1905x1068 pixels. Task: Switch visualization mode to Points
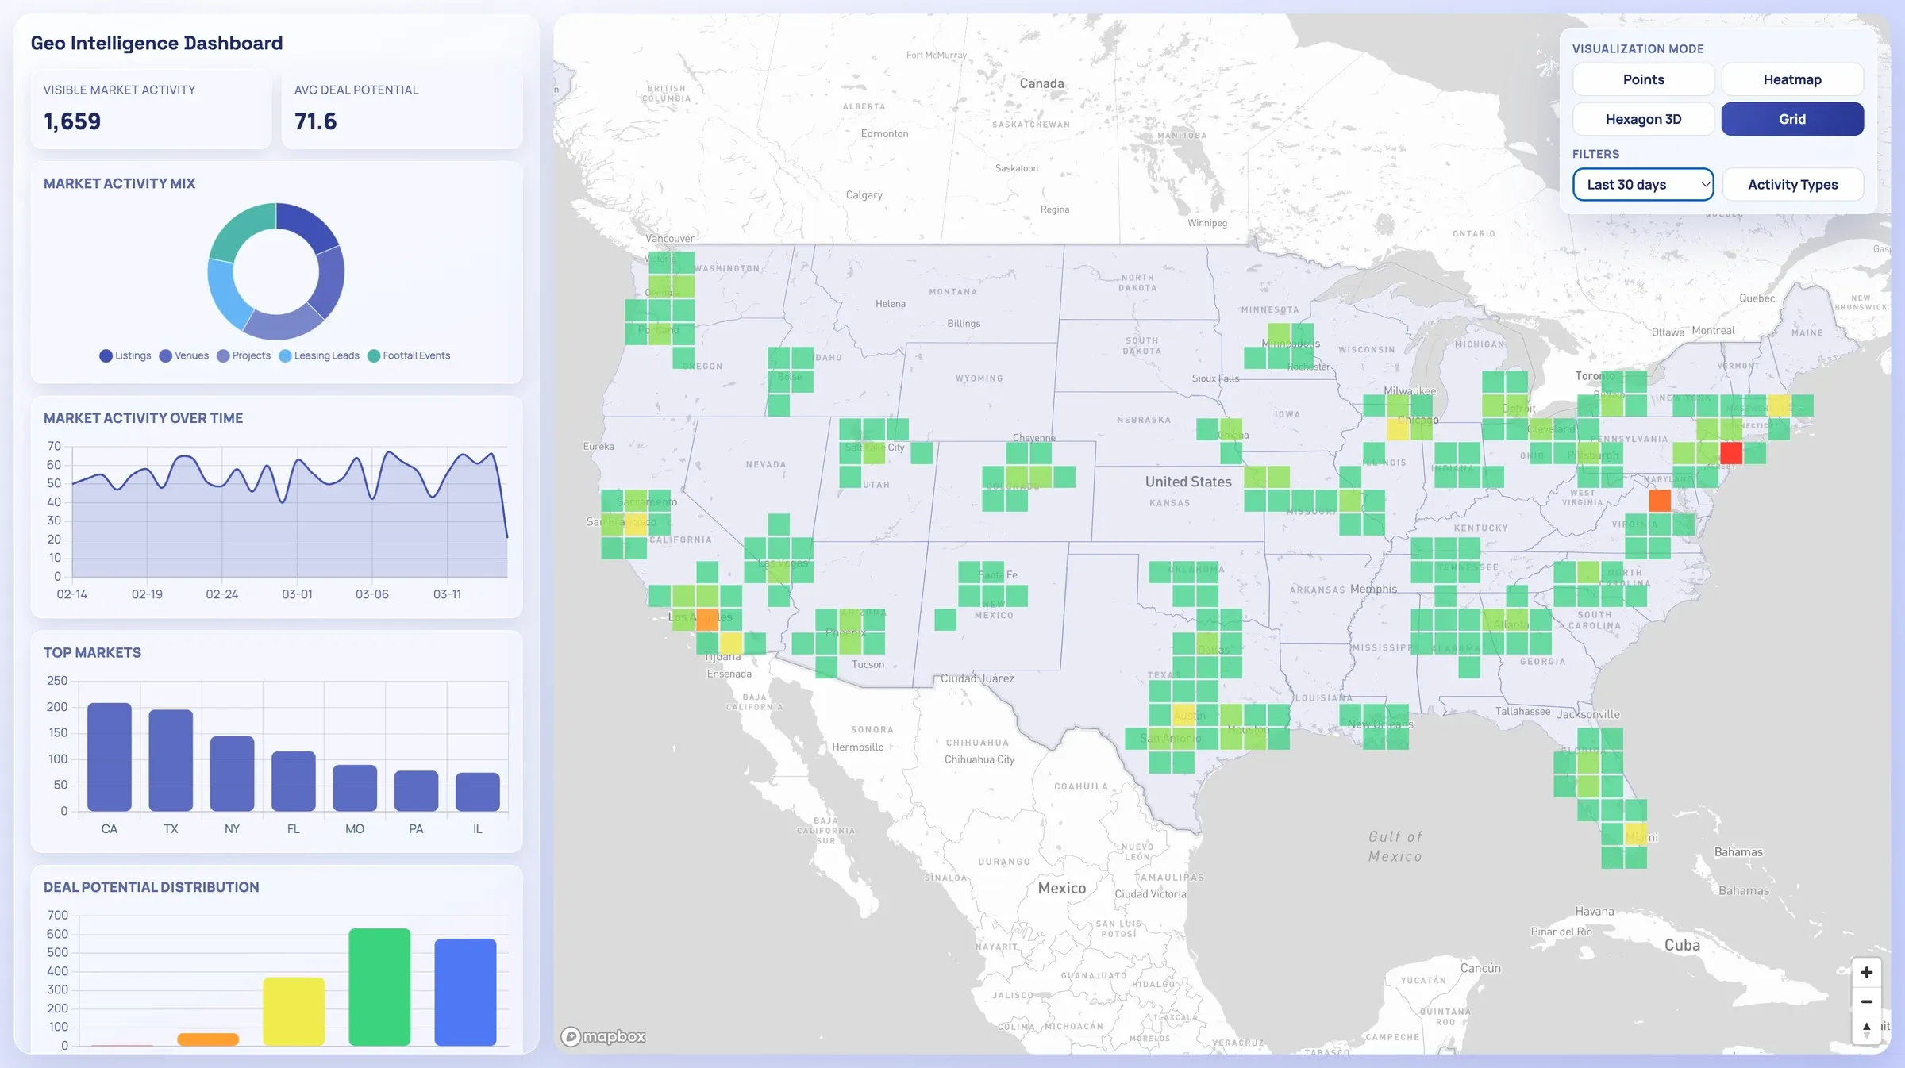1643,79
